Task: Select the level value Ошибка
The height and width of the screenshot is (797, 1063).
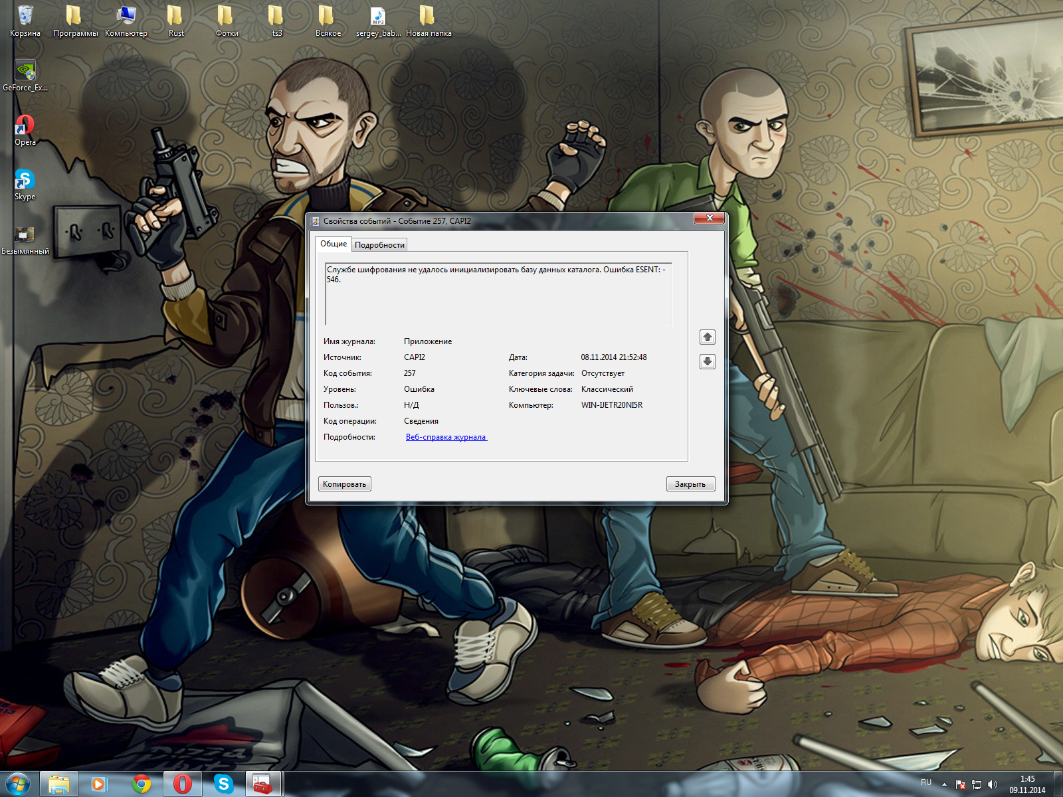Action: [x=419, y=389]
